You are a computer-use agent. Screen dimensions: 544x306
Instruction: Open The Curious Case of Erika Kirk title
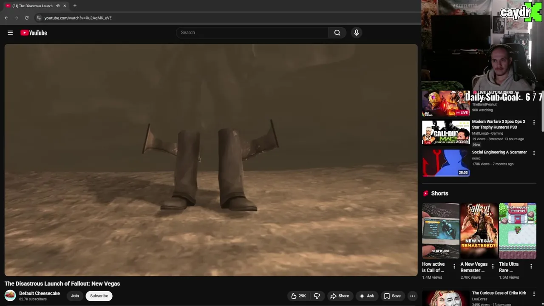tap(499, 293)
